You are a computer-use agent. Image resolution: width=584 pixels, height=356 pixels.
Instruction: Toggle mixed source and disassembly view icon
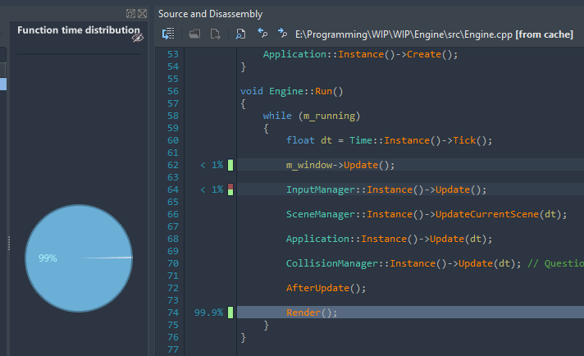(168, 34)
